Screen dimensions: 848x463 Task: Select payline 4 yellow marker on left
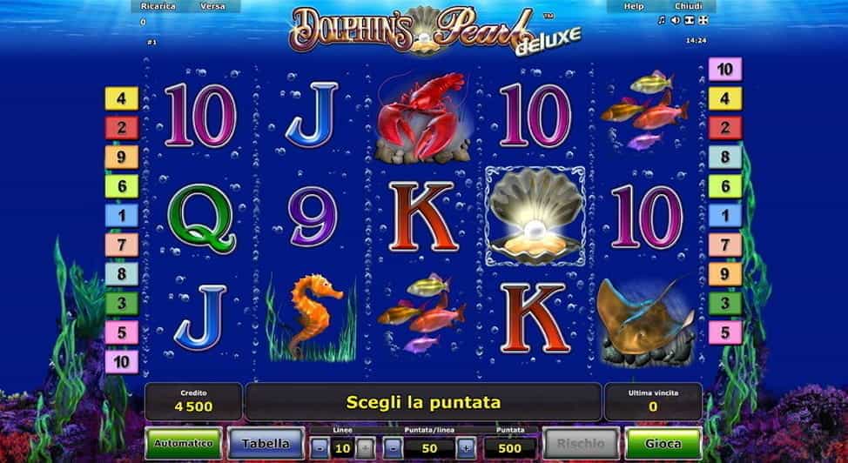tap(122, 99)
